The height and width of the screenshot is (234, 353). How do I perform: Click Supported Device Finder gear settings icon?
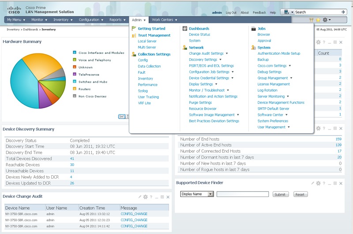click(318, 183)
